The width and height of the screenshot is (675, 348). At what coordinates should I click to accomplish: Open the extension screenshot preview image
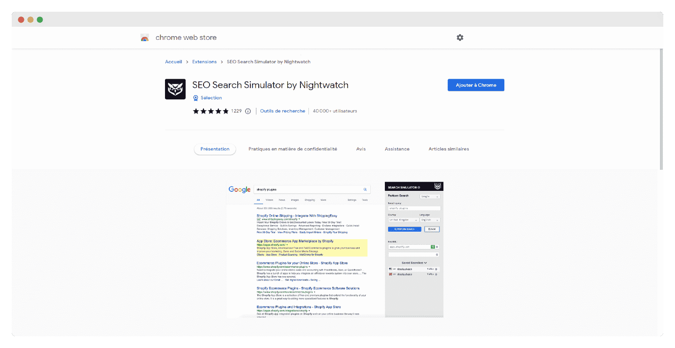click(x=335, y=250)
